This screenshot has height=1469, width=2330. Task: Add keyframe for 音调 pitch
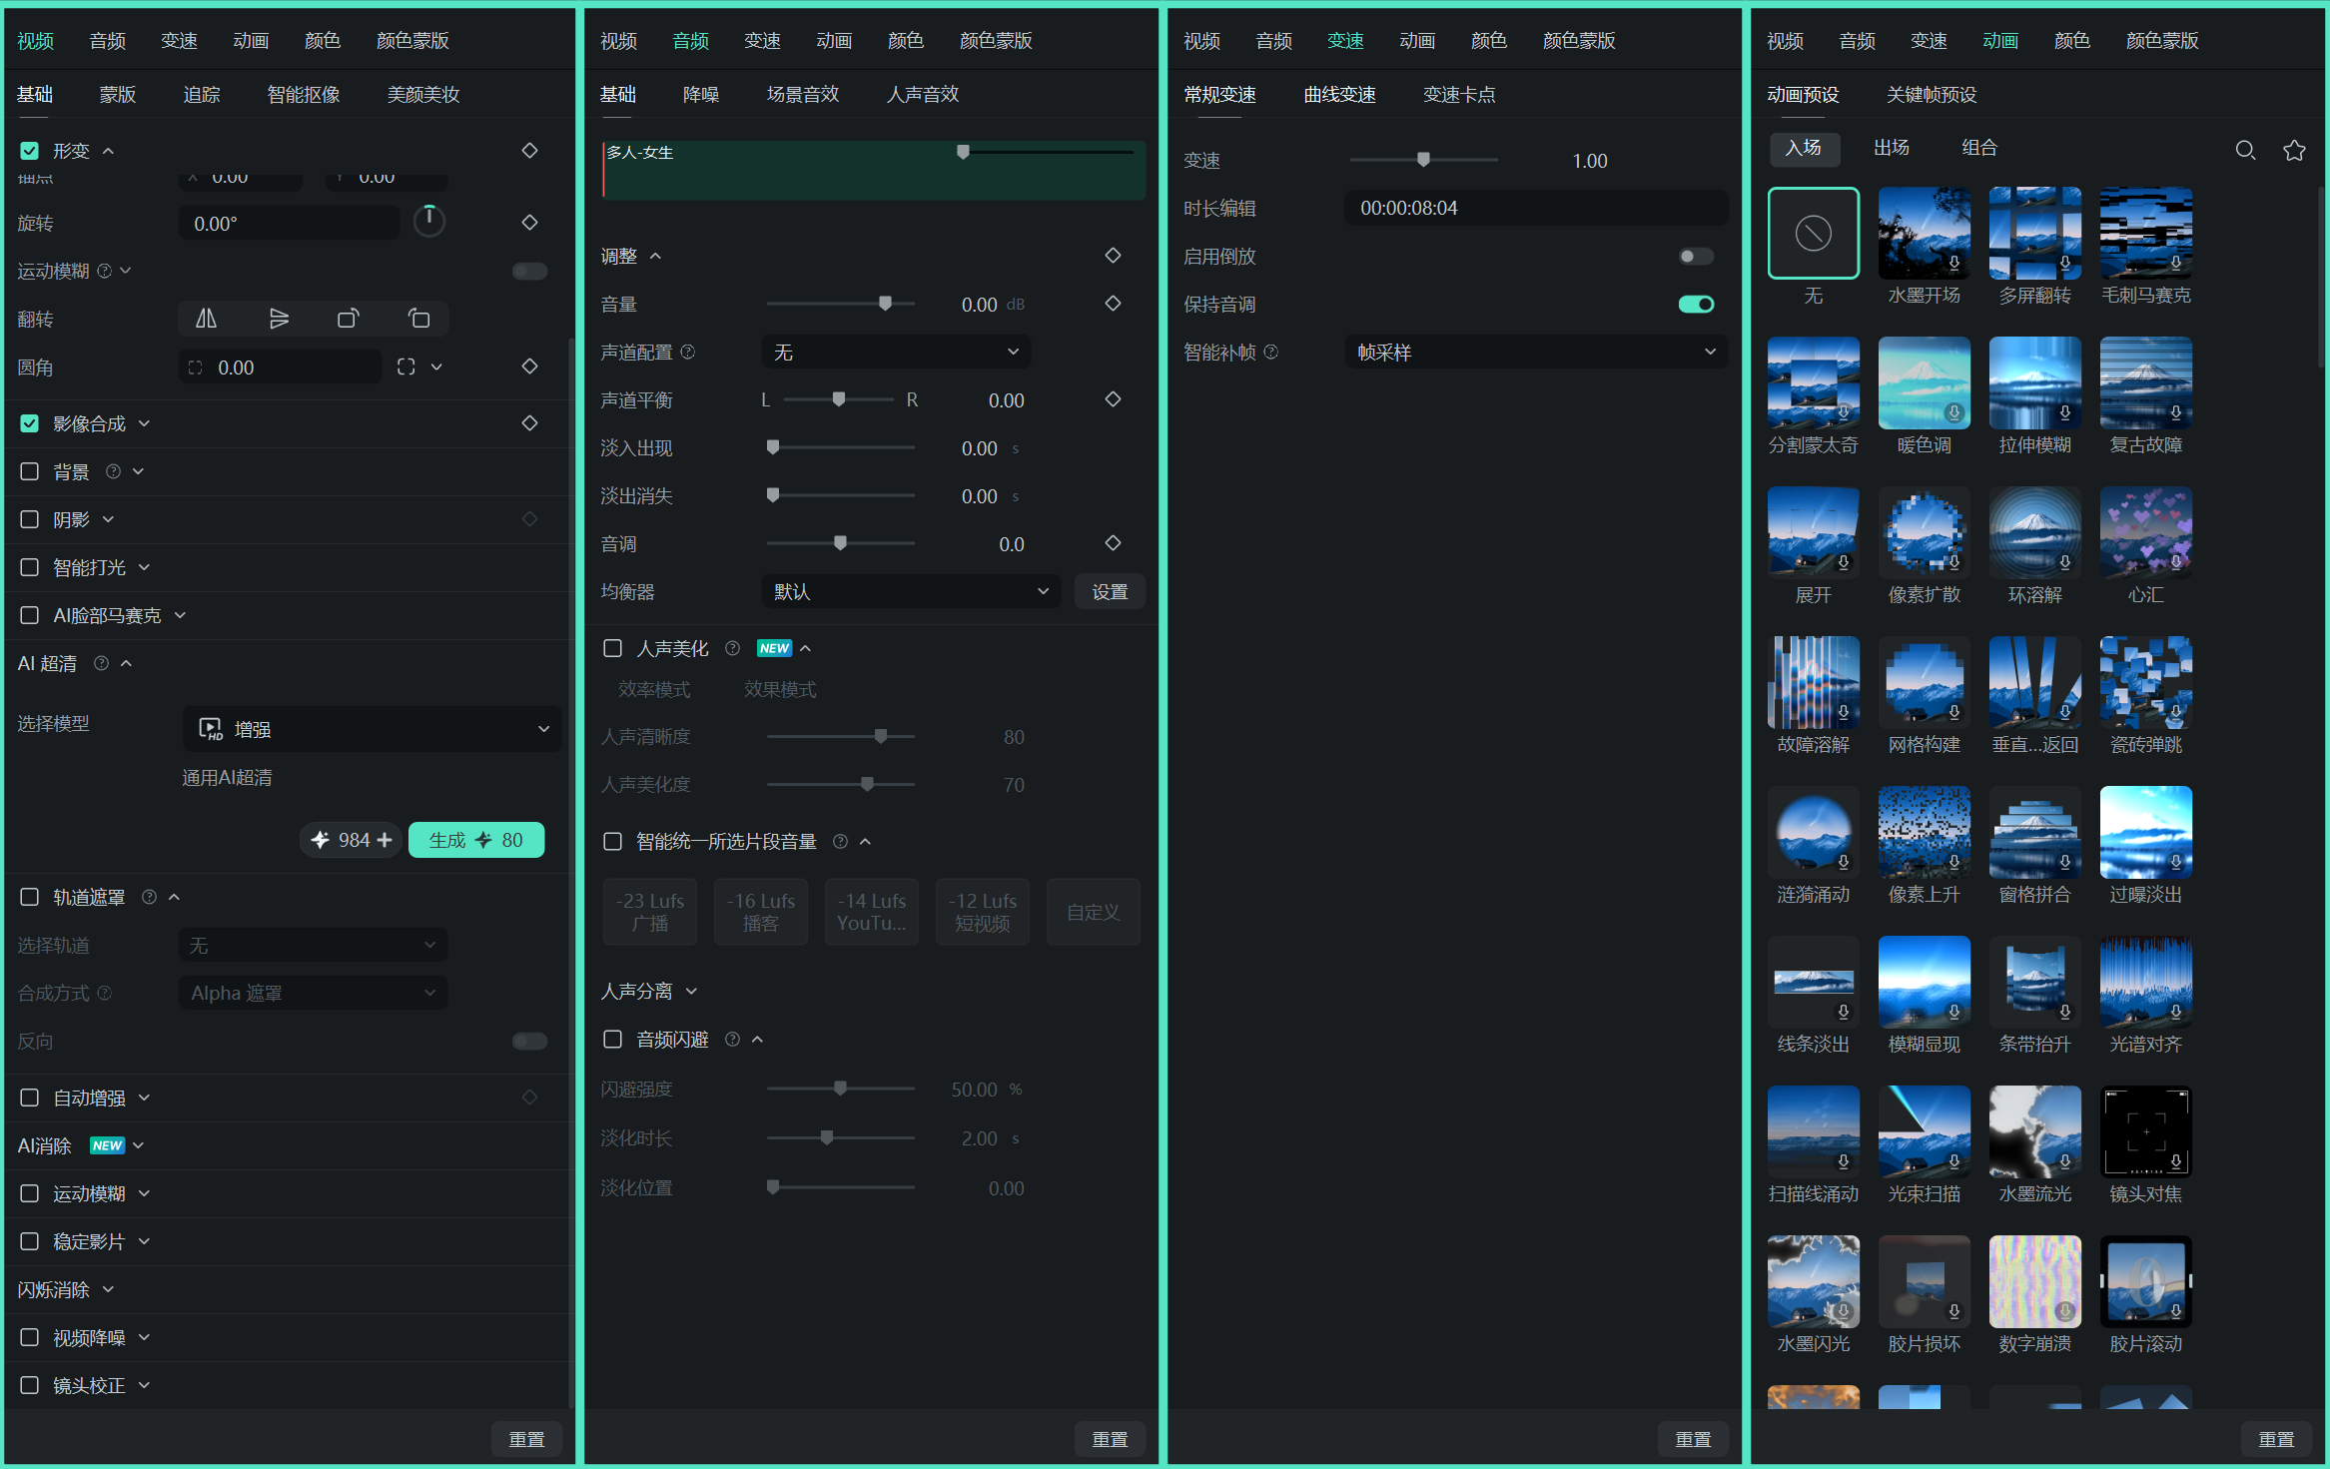pos(1113,542)
